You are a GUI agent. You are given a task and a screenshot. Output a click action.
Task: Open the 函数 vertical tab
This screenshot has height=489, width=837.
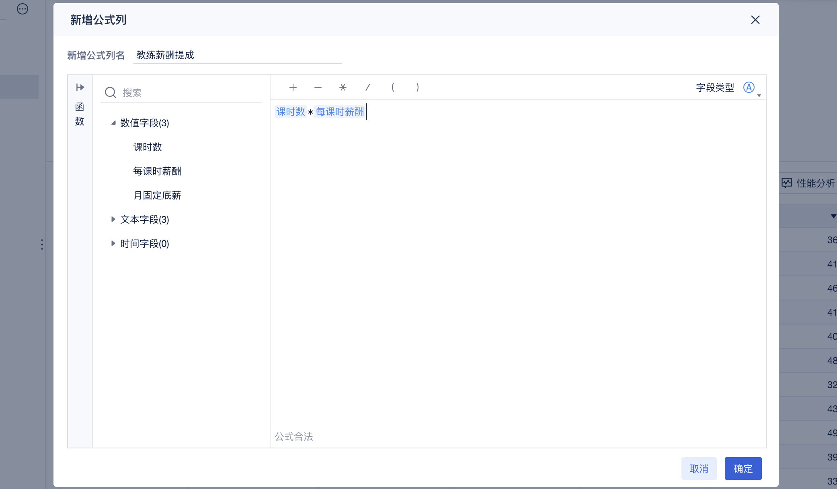(80, 114)
